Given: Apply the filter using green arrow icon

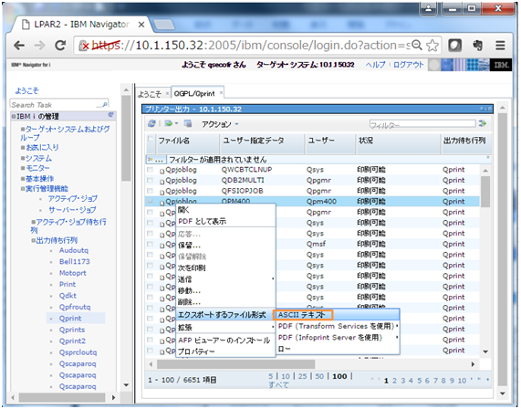Looking at the screenshot, I should [x=483, y=123].
